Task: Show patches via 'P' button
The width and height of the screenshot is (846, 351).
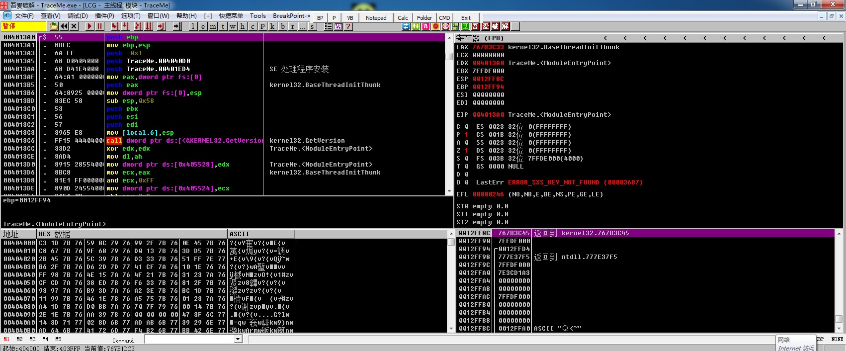Action: [x=263, y=26]
